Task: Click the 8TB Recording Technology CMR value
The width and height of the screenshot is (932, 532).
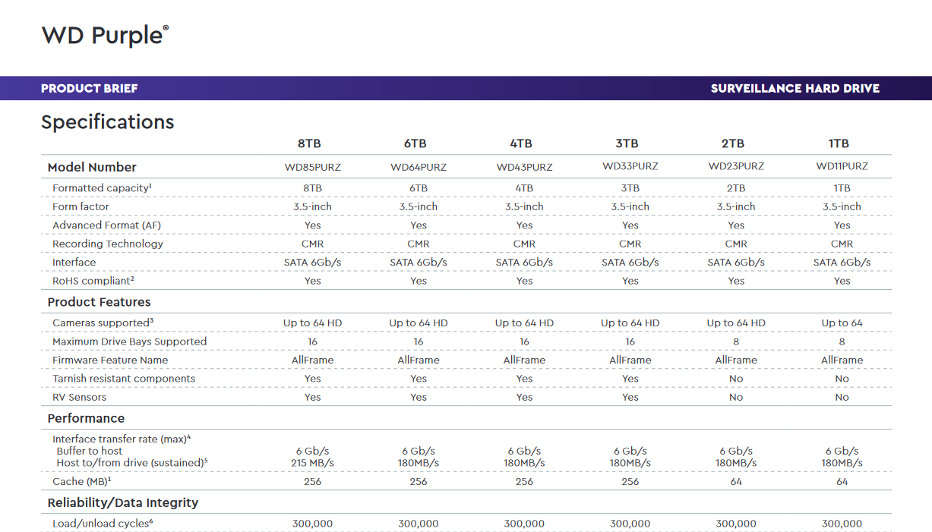Action: [312, 244]
